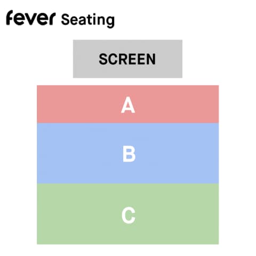Viewport: 256px width, 256px height.
Task: Click the white letter A
Action: pyautogui.click(x=128, y=105)
